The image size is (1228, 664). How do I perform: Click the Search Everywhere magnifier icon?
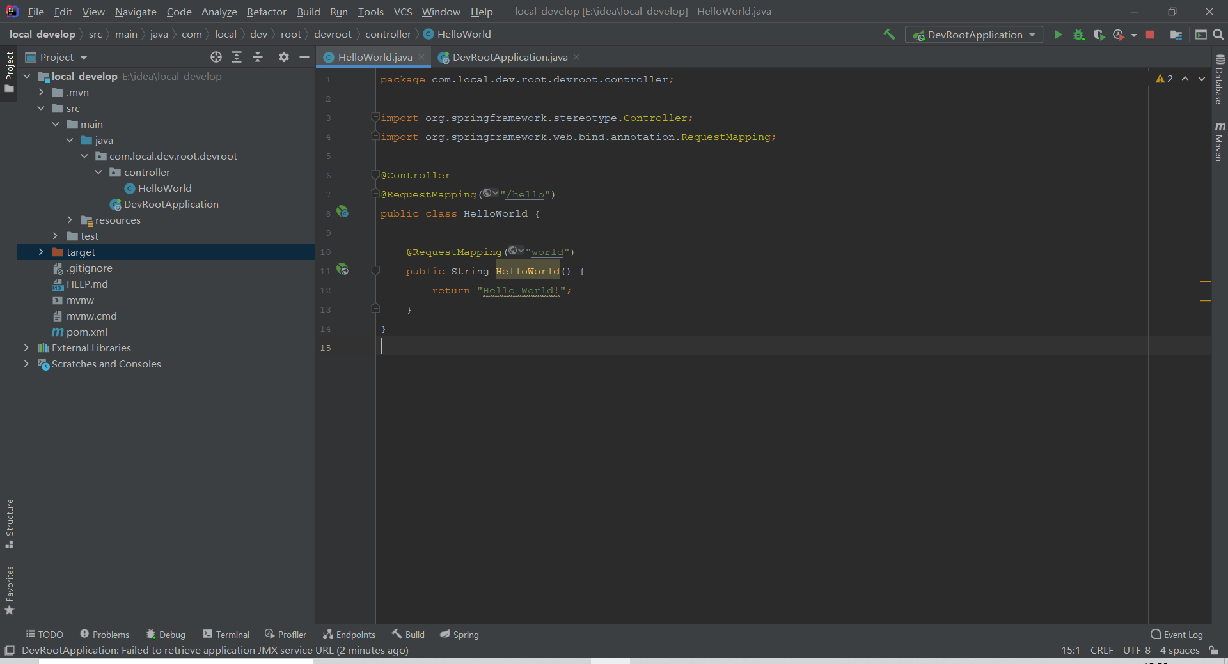1218,35
